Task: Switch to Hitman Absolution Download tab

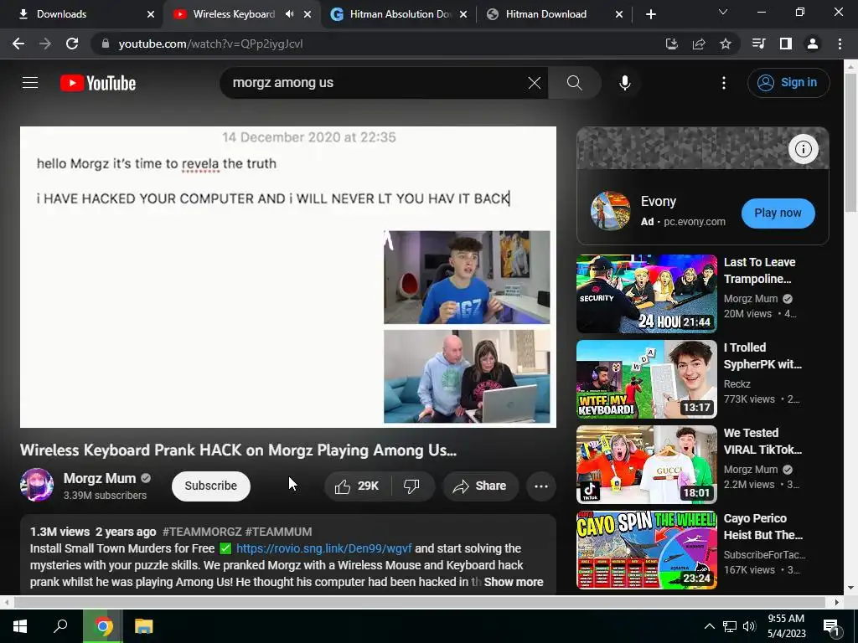Action: 400,14
